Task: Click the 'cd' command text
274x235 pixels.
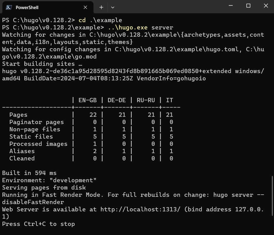Action: (82, 20)
